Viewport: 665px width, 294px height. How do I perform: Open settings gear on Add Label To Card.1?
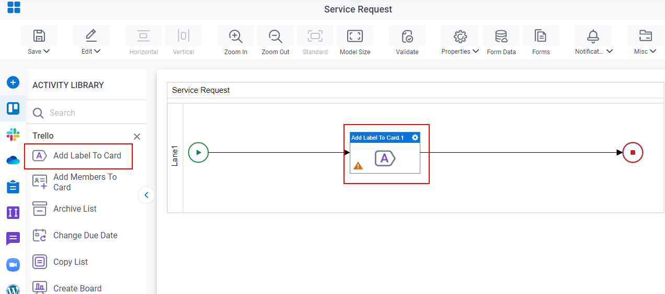pos(415,138)
